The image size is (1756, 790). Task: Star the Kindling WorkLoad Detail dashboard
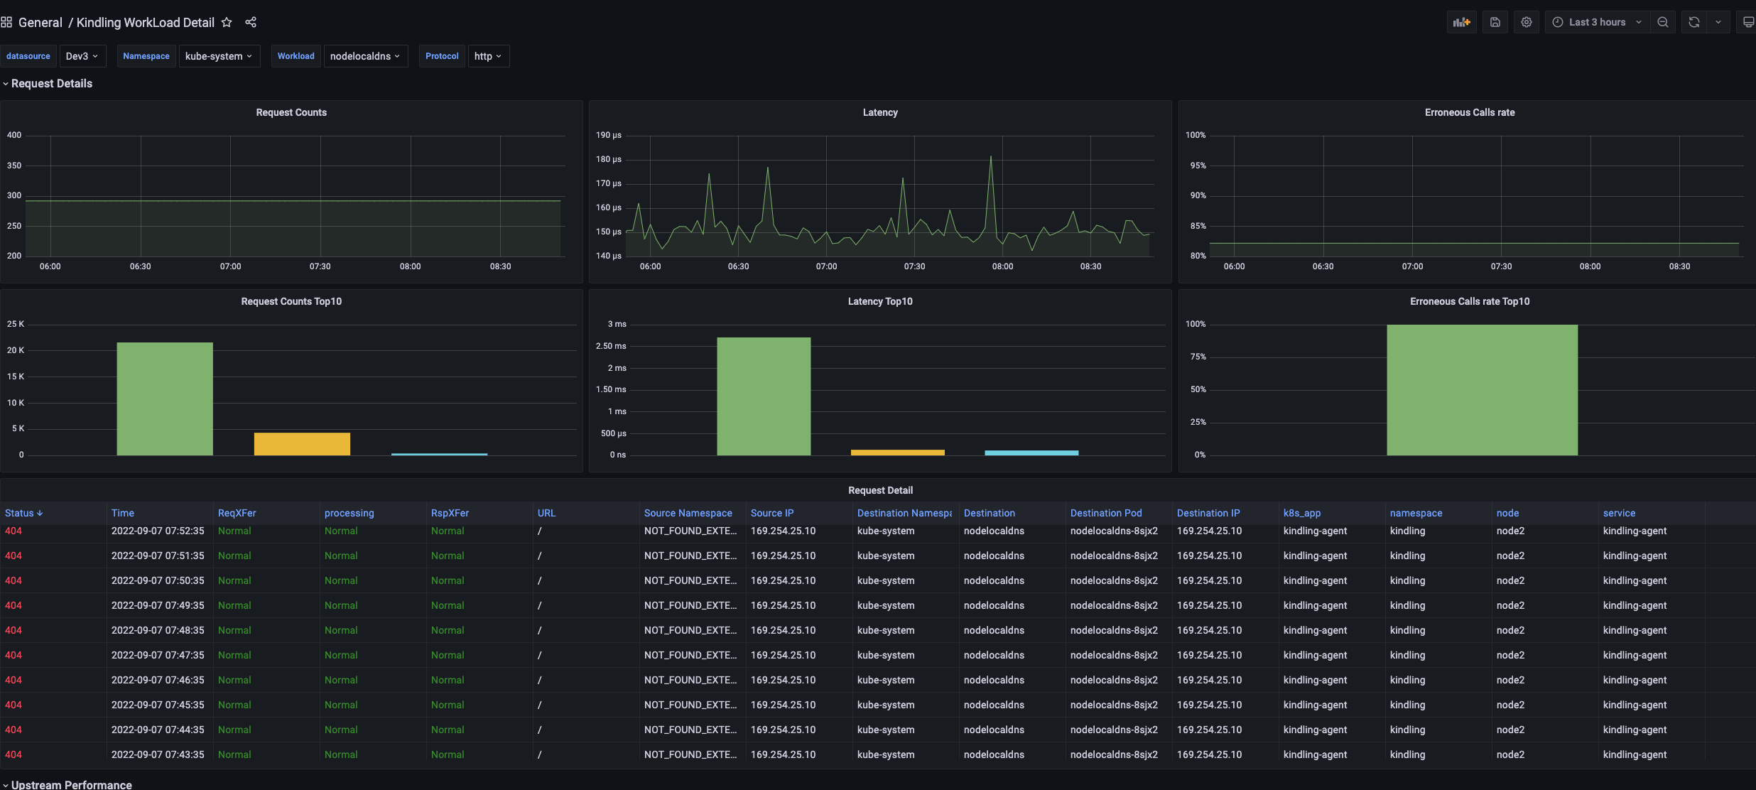pyautogui.click(x=227, y=22)
